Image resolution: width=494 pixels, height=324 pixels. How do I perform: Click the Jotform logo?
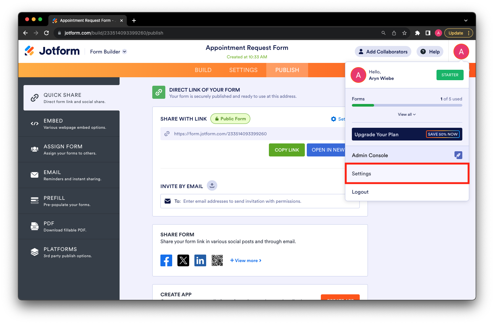click(52, 51)
